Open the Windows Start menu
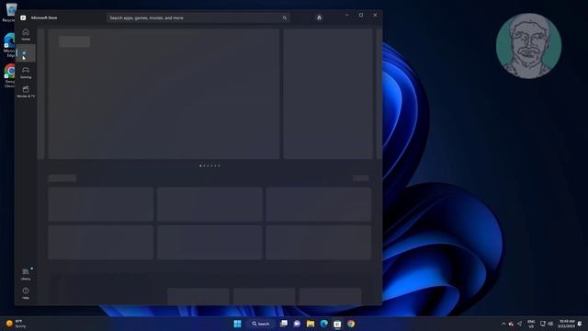Viewport: 588px width, 331px height. point(237,324)
